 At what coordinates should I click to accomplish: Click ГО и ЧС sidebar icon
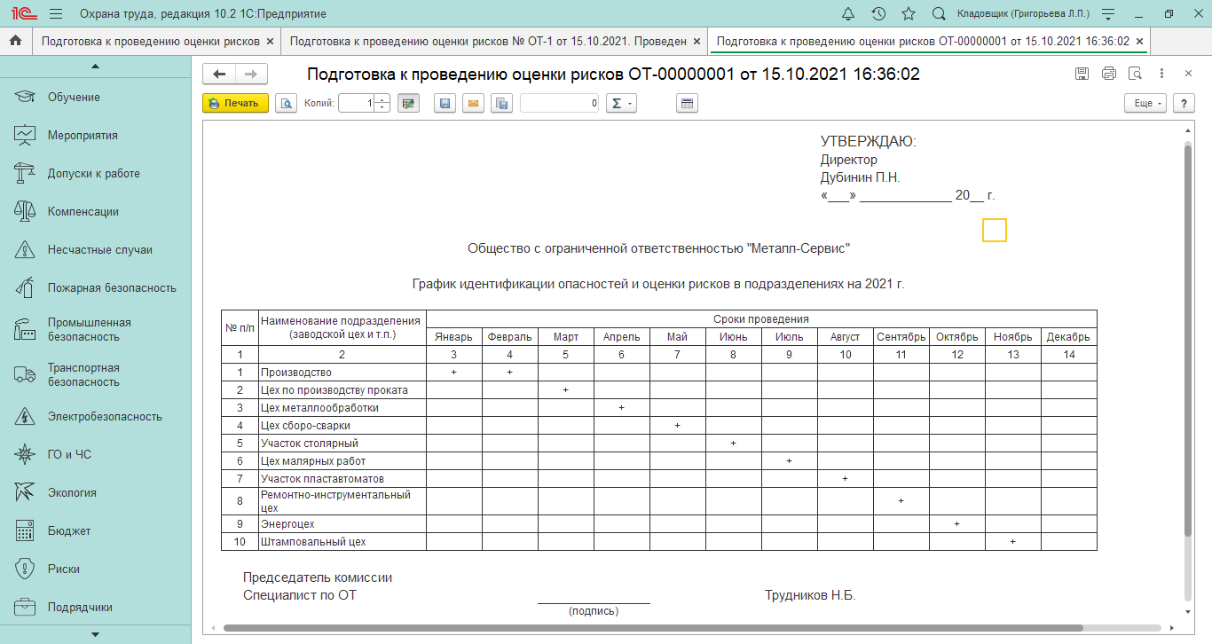[x=25, y=455]
